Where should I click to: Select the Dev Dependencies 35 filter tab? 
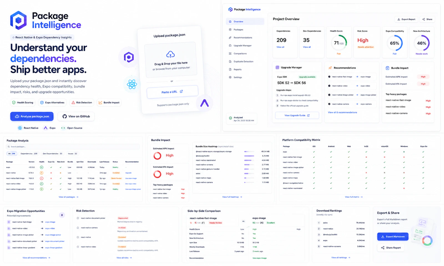[52, 153]
